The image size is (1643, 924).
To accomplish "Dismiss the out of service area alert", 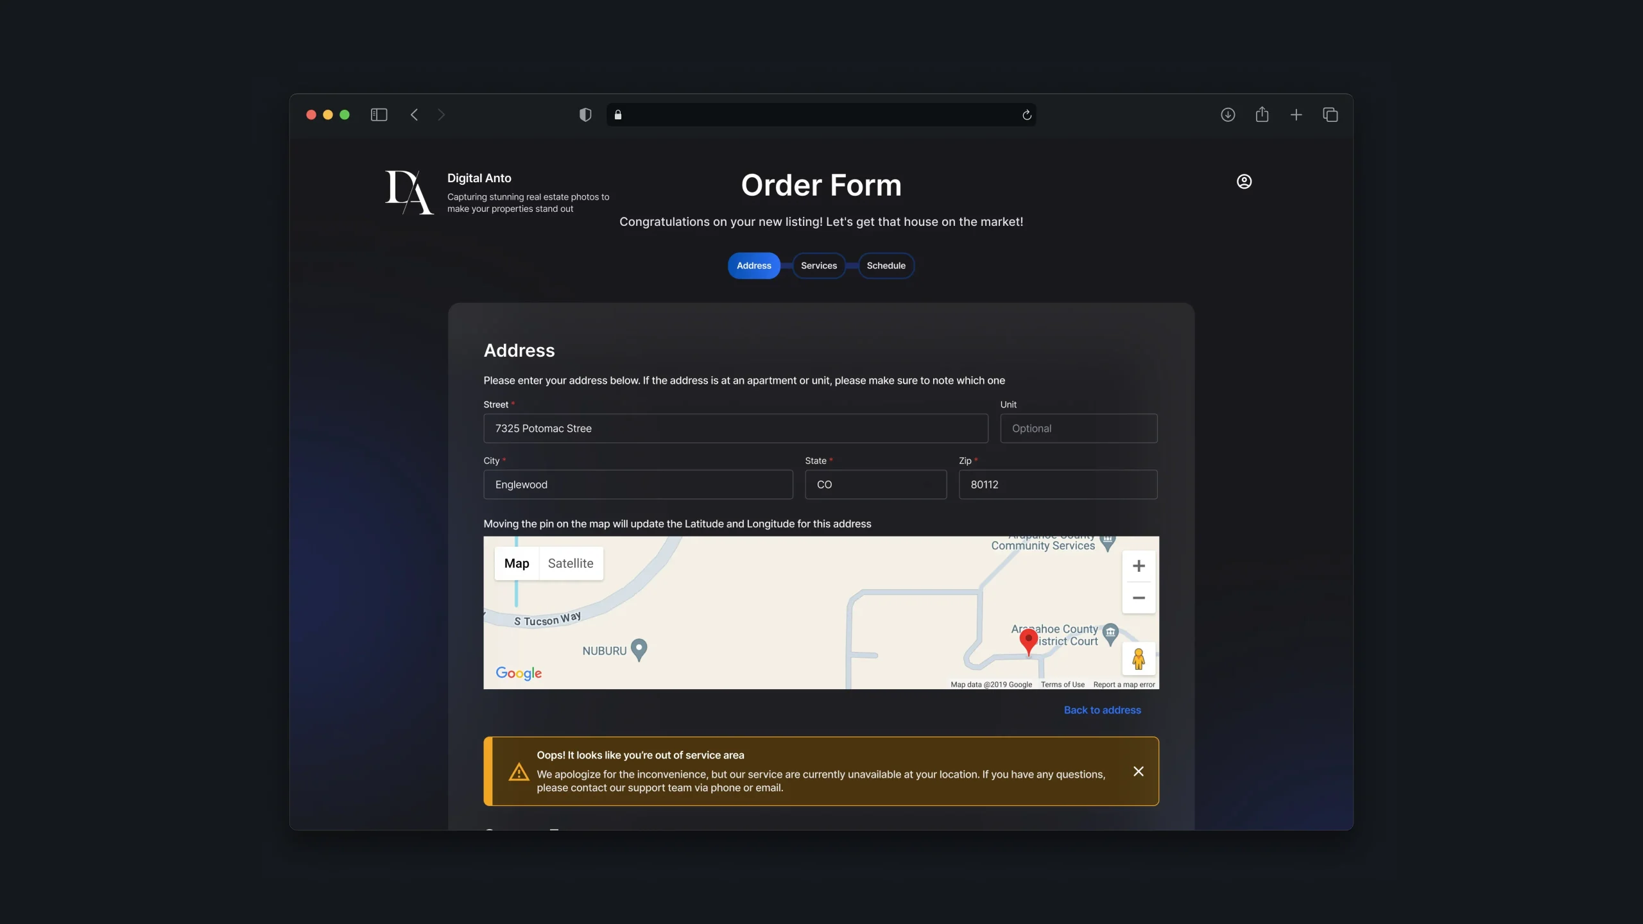I will (x=1139, y=771).
